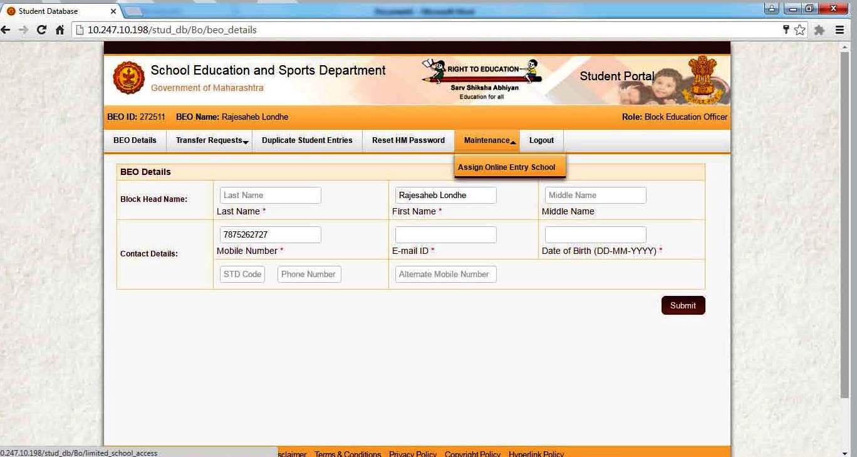
Task: Open the Privacy Policy link
Action: pyautogui.click(x=412, y=454)
